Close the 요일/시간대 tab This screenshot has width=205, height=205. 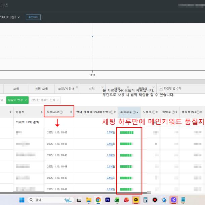[x=77, y=87]
